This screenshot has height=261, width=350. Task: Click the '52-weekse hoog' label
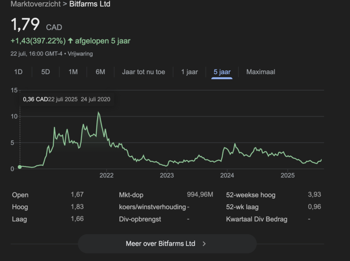pos(250,195)
